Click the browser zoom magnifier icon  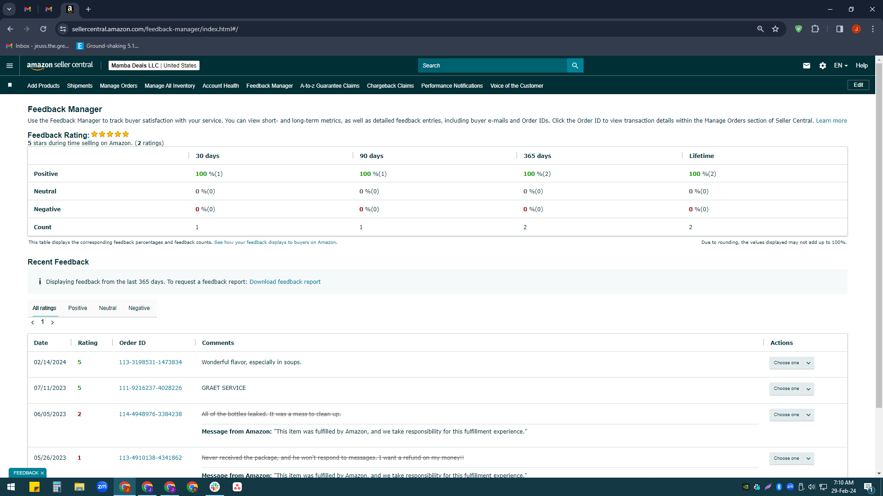[760, 29]
